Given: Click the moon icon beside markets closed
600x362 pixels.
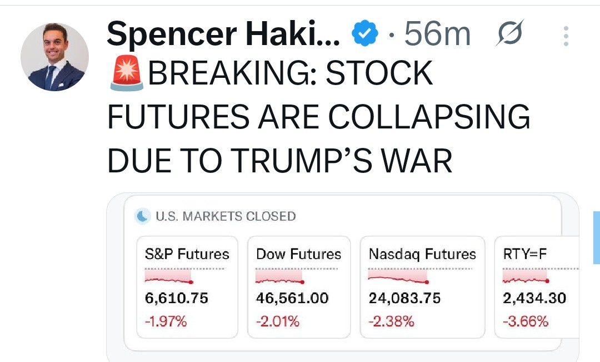Looking at the screenshot, I should (x=143, y=216).
